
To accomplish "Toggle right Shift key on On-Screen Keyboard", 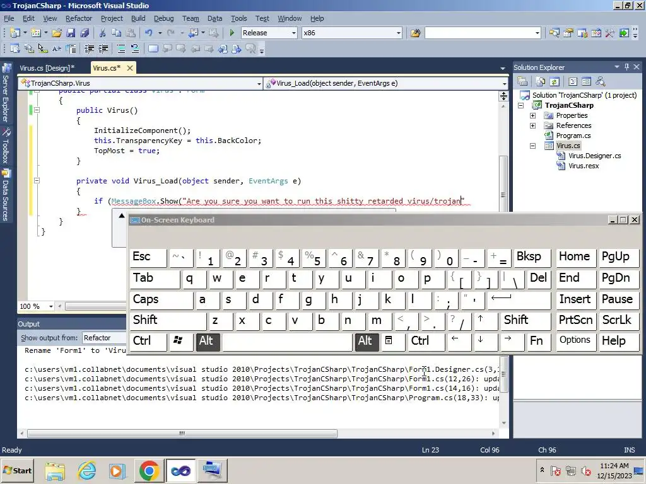I will click(x=526, y=321).
